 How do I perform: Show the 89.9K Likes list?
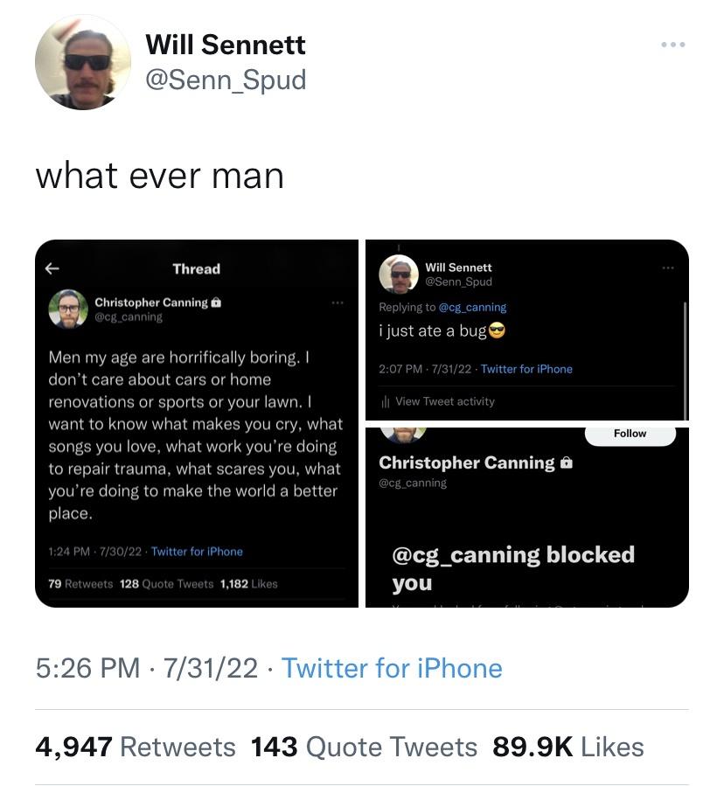point(568,747)
